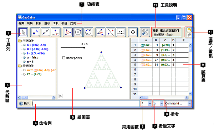Pick the Perpendicular Line tool
Viewport: 214px width, 130px height.
point(56,32)
